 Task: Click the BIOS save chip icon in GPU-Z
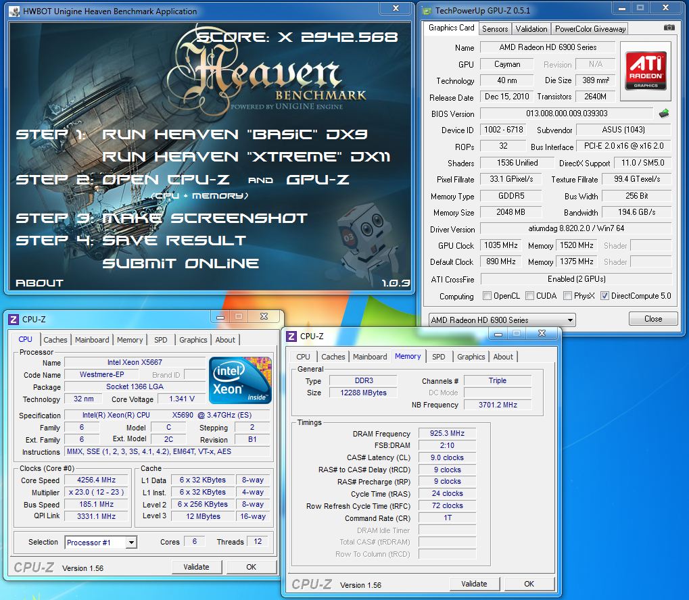click(664, 114)
